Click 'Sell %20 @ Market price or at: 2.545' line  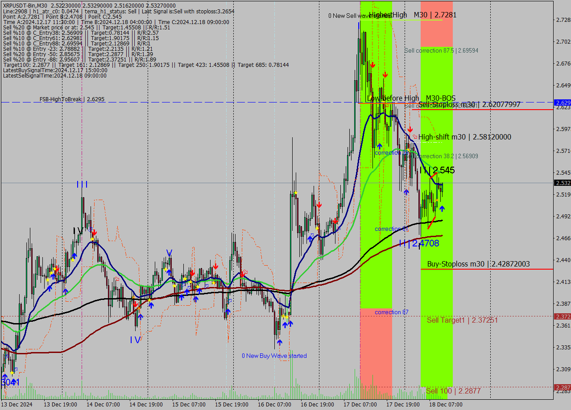click(87, 27)
